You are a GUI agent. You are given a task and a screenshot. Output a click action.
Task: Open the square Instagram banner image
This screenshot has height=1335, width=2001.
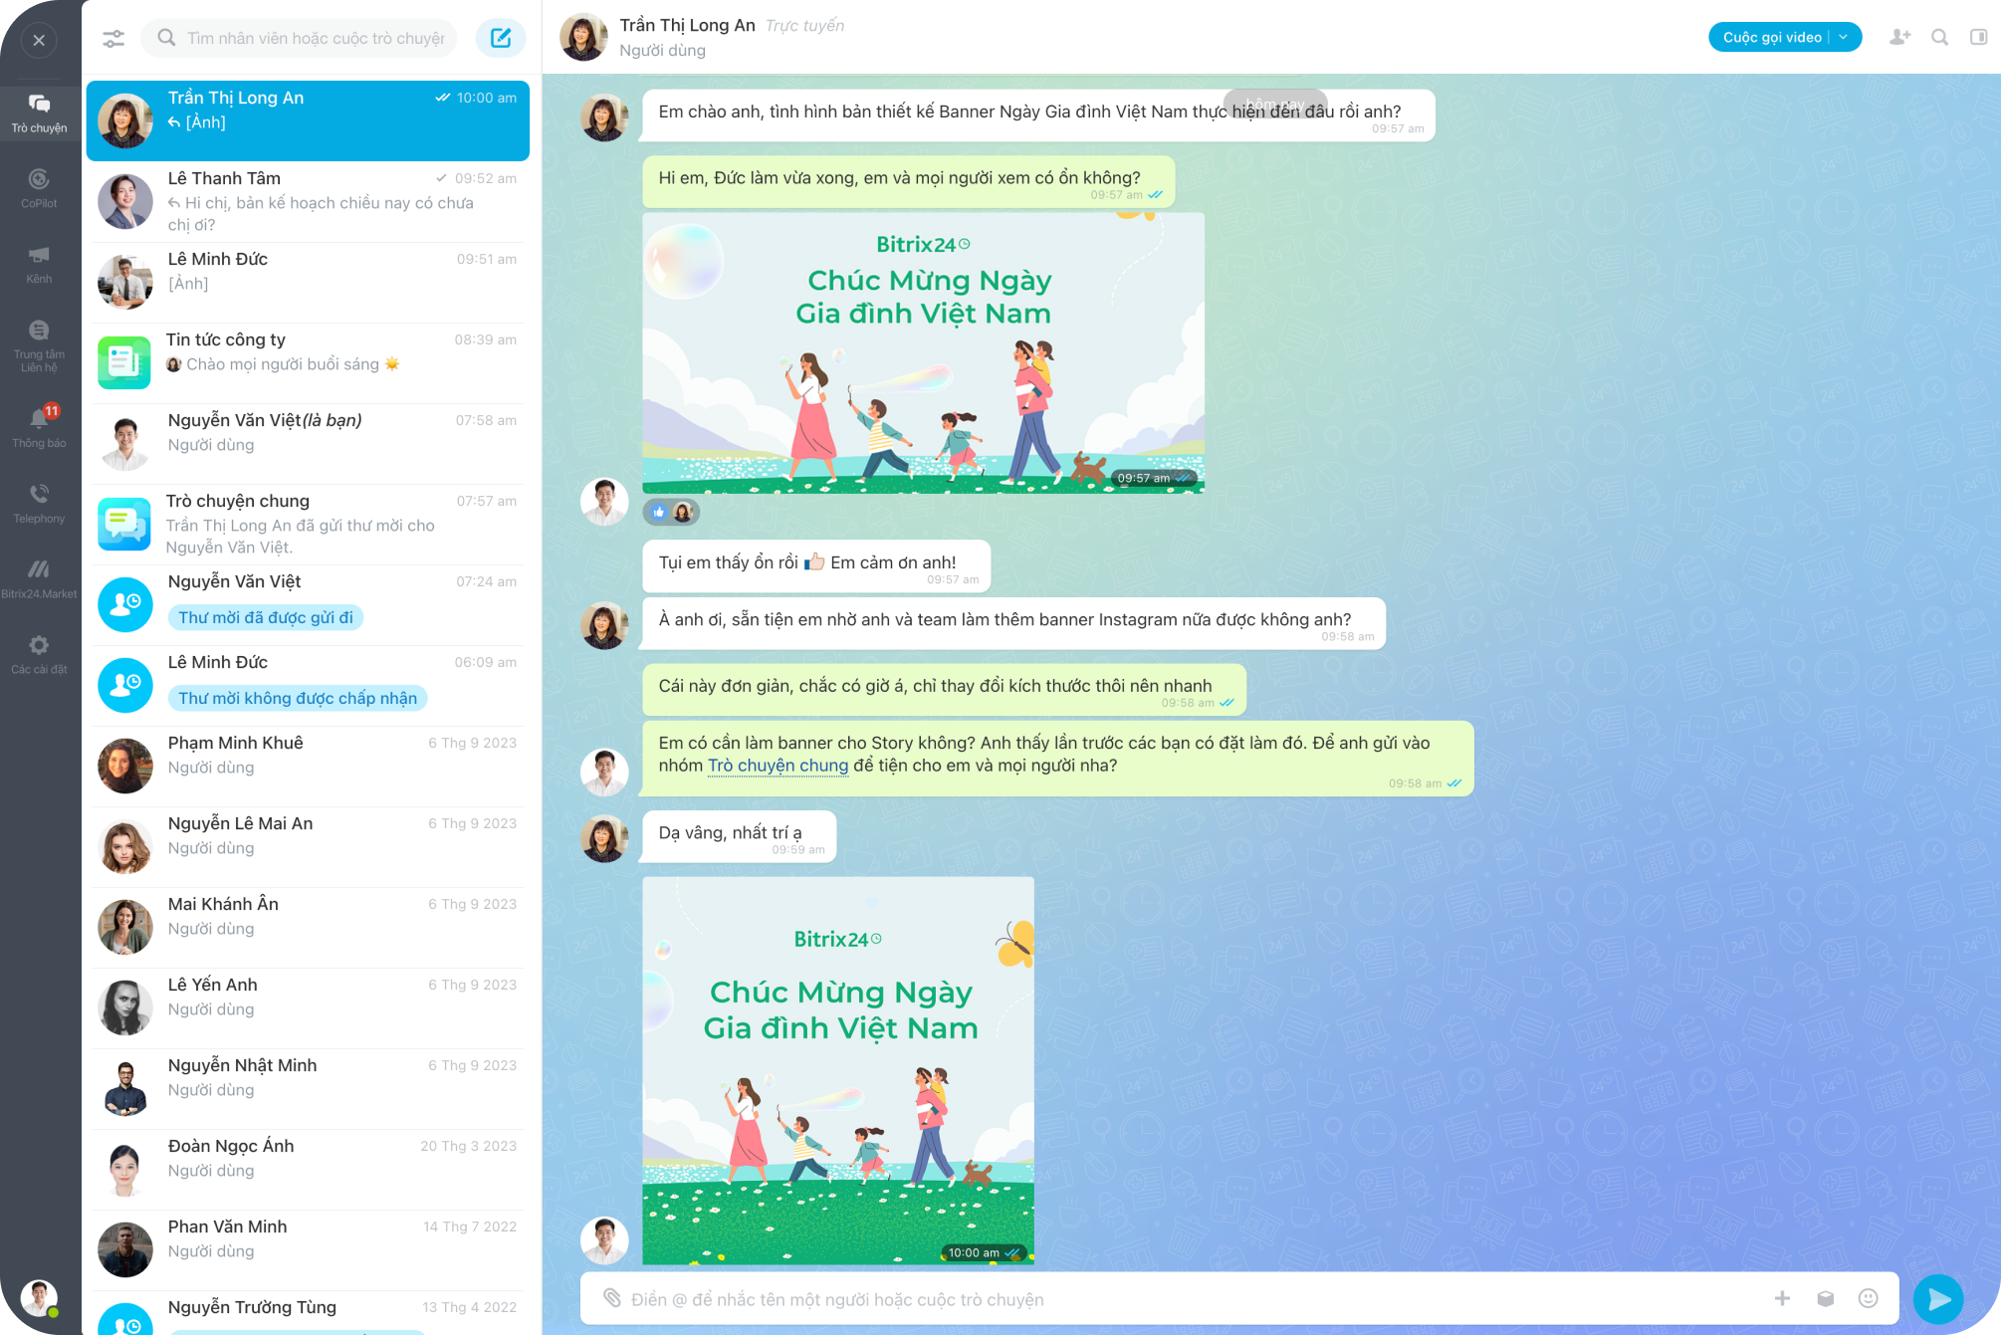(837, 1070)
